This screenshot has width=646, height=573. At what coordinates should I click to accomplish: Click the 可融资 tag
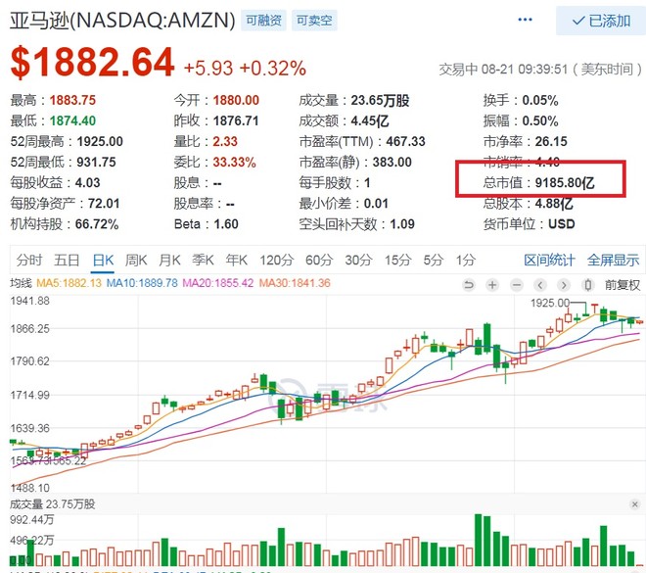coord(263,21)
